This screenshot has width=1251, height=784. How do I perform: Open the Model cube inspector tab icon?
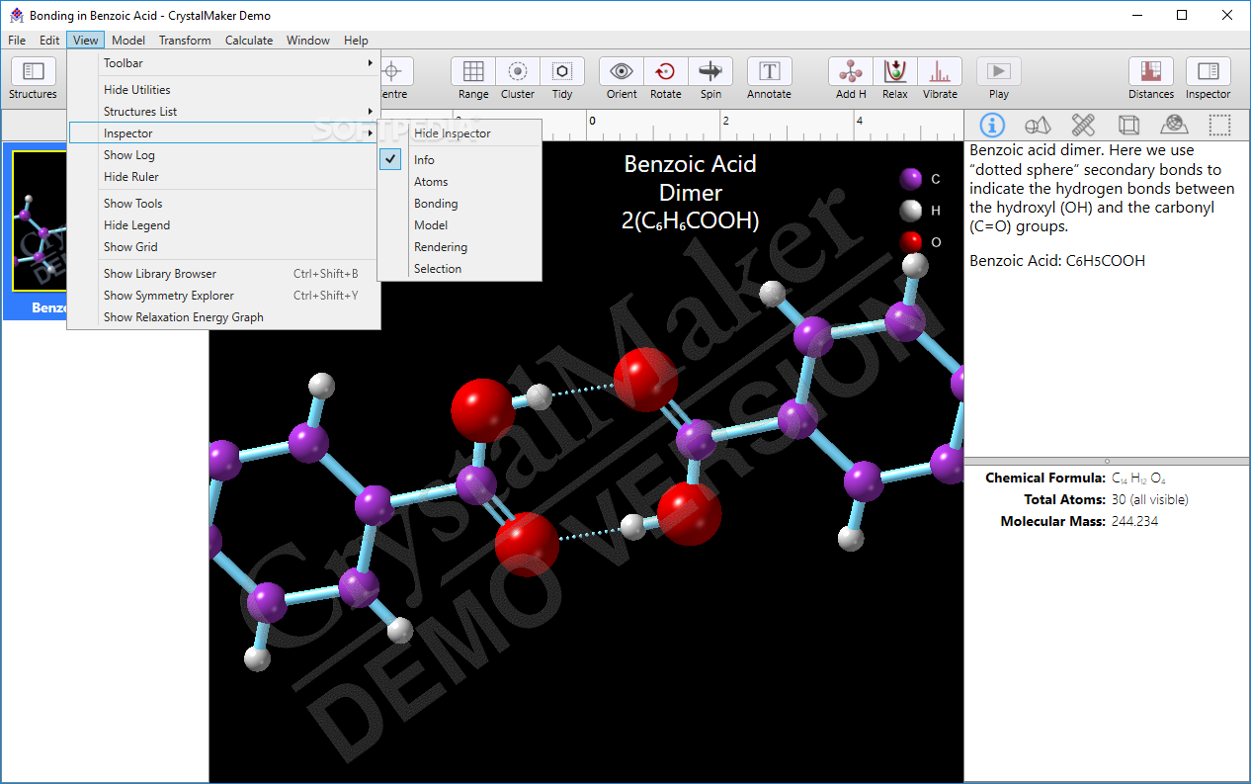pyautogui.click(x=1128, y=125)
